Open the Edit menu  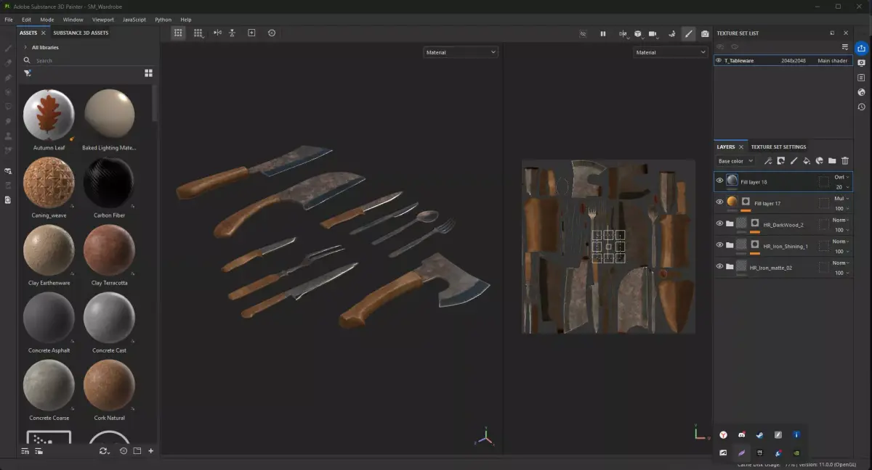26,20
